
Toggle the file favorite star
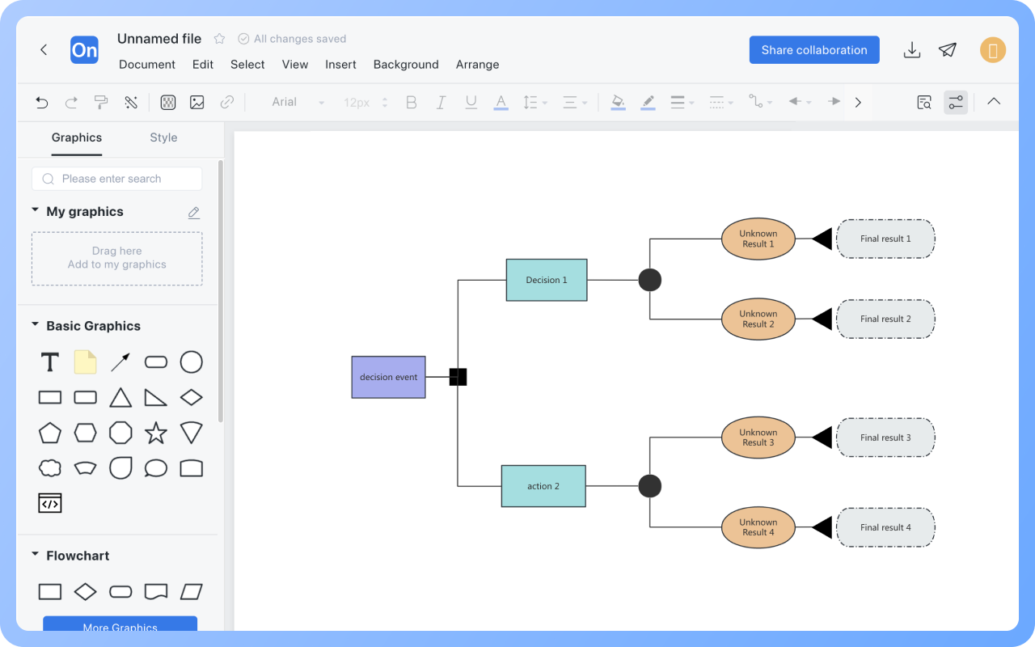(x=219, y=39)
